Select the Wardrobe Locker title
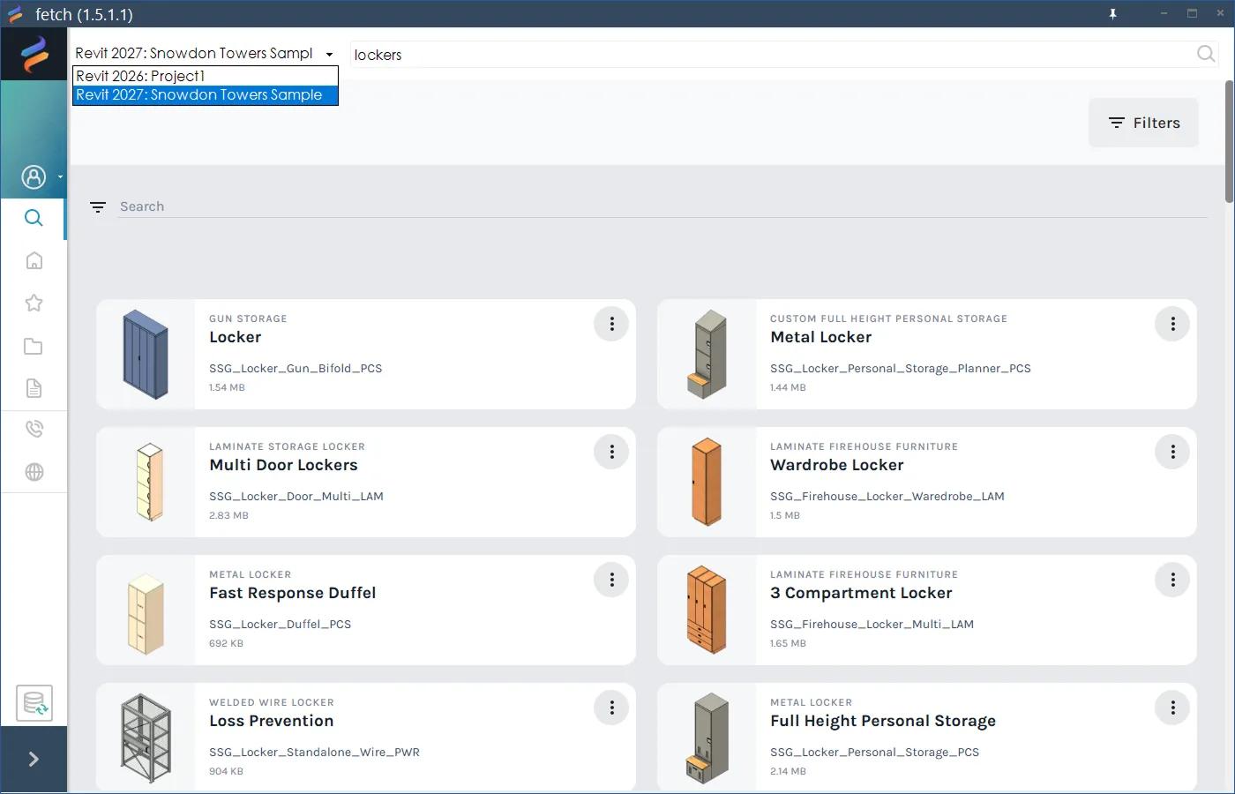The width and height of the screenshot is (1235, 794). pyautogui.click(x=836, y=465)
